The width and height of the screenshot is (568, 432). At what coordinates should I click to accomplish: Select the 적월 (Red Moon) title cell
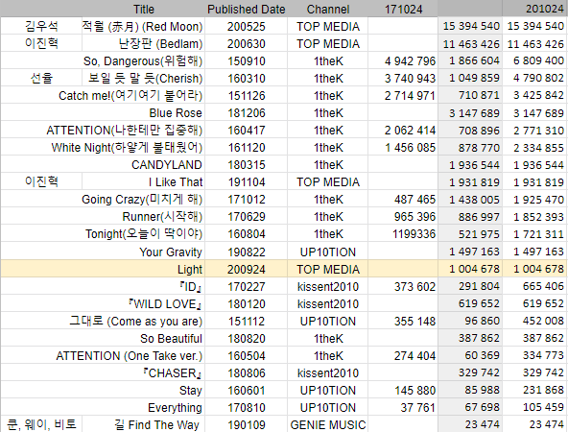pyautogui.click(x=144, y=26)
